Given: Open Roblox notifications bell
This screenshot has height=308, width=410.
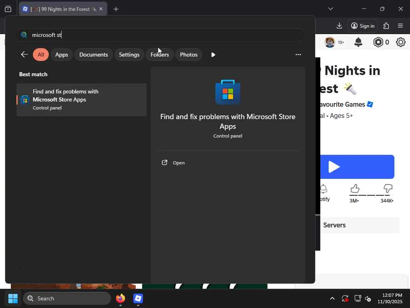Looking at the screenshot, I should coord(358,42).
